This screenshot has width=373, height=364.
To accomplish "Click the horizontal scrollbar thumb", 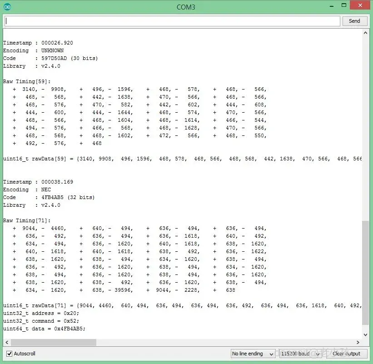I will pyautogui.click(x=54, y=342).
